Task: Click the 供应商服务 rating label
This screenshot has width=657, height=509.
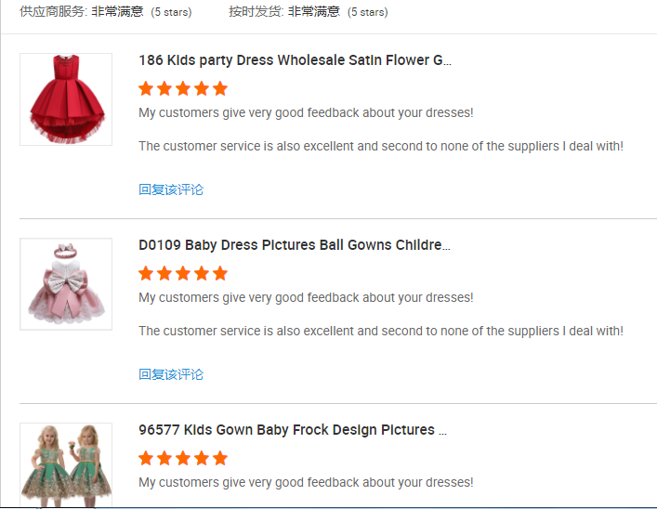Action: (53, 12)
